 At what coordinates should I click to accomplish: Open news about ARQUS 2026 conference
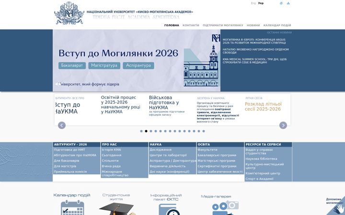[254, 41]
